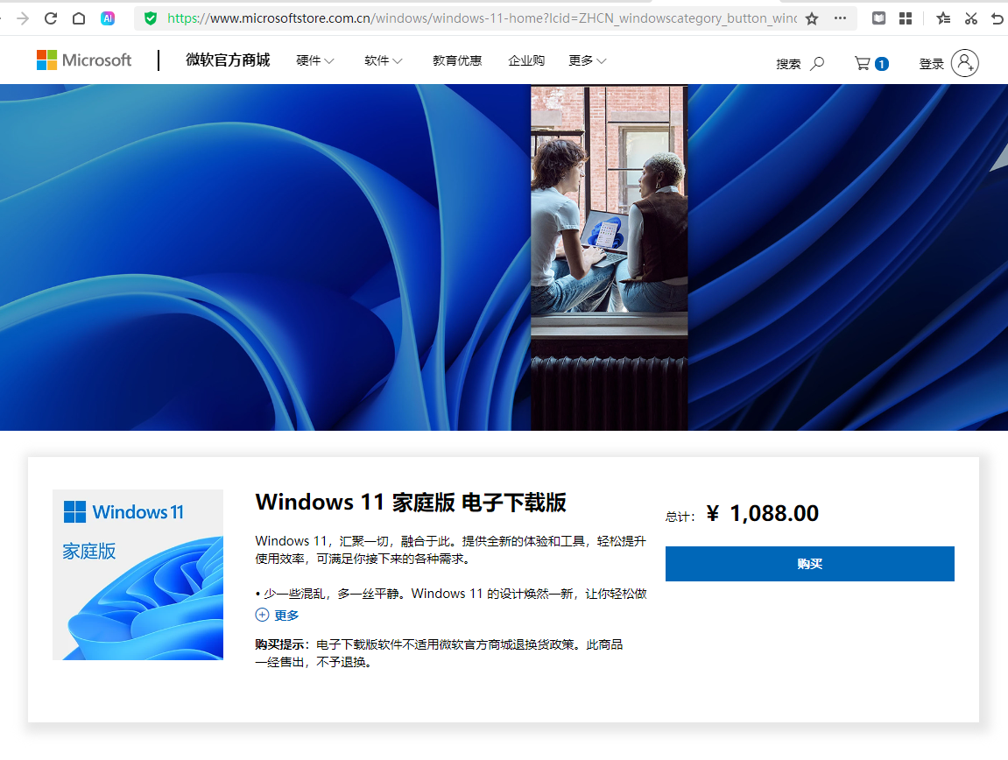
Task: Click the green security shield icon
Action: pyautogui.click(x=151, y=18)
